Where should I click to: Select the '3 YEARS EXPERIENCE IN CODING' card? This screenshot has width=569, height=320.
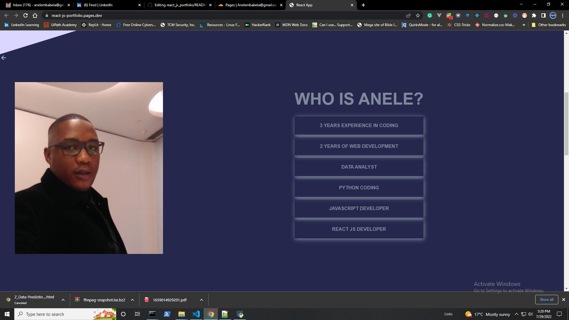point(359,125)
